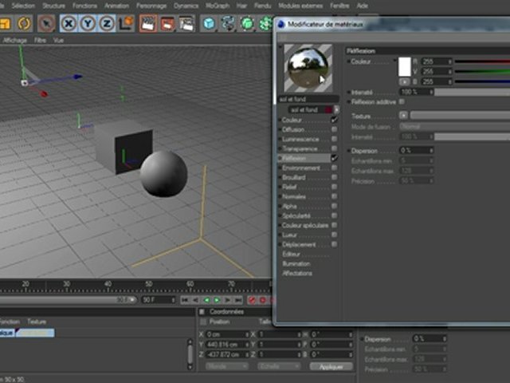510x383 pixels.
Task: Enable the Transparence channel checkbox
Action: [334, 148]
